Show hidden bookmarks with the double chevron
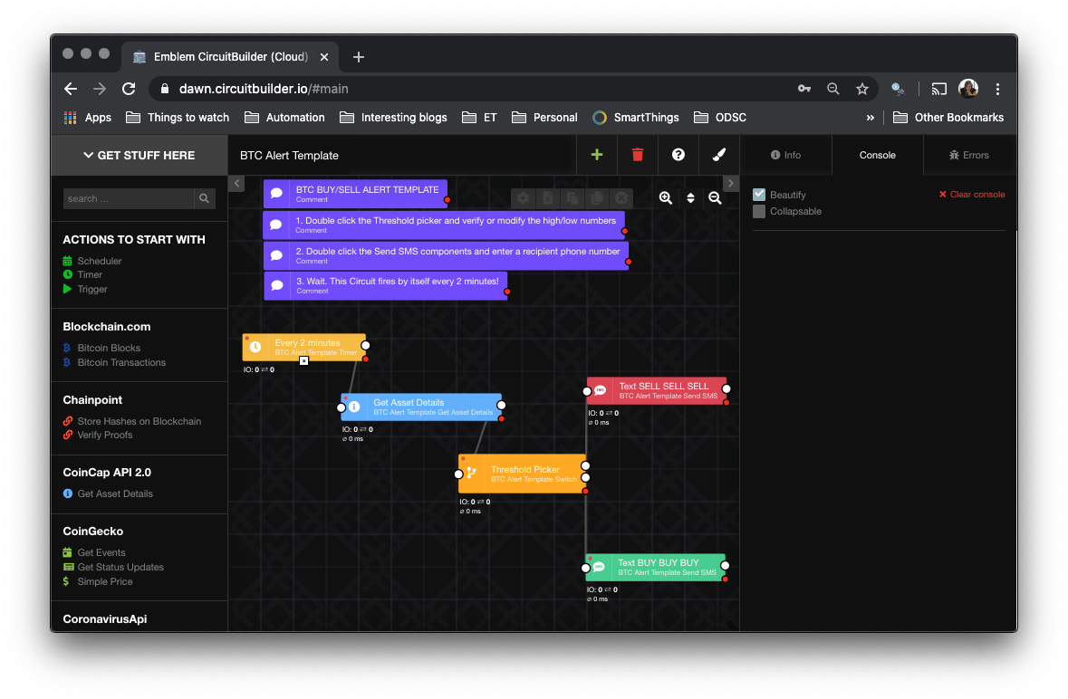The image size is (1068, 699). pos(870,118)
